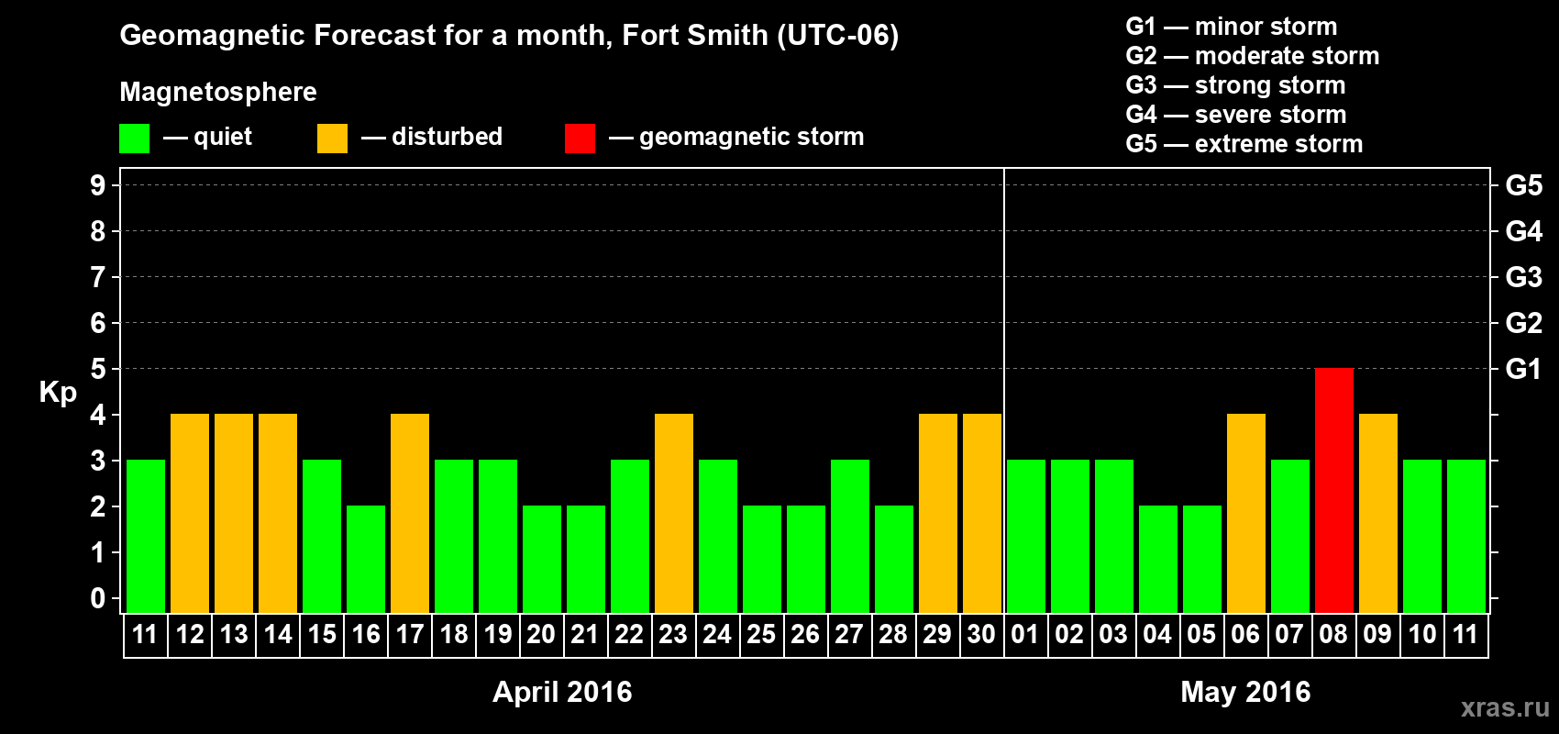Click the G3 right-axis tick label

(1524, 277)
